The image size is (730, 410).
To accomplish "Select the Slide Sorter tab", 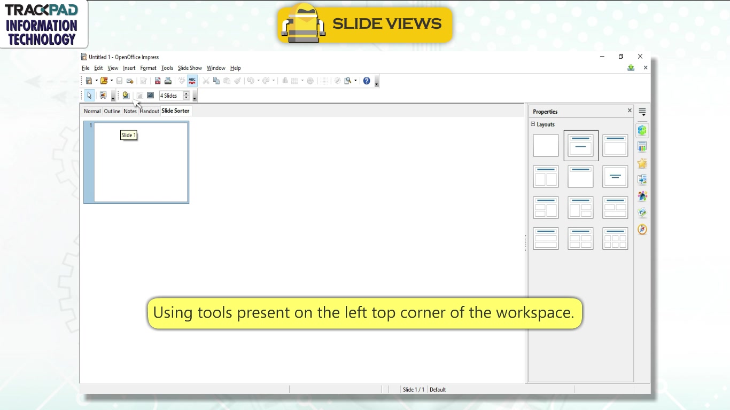I will point(175,111).
